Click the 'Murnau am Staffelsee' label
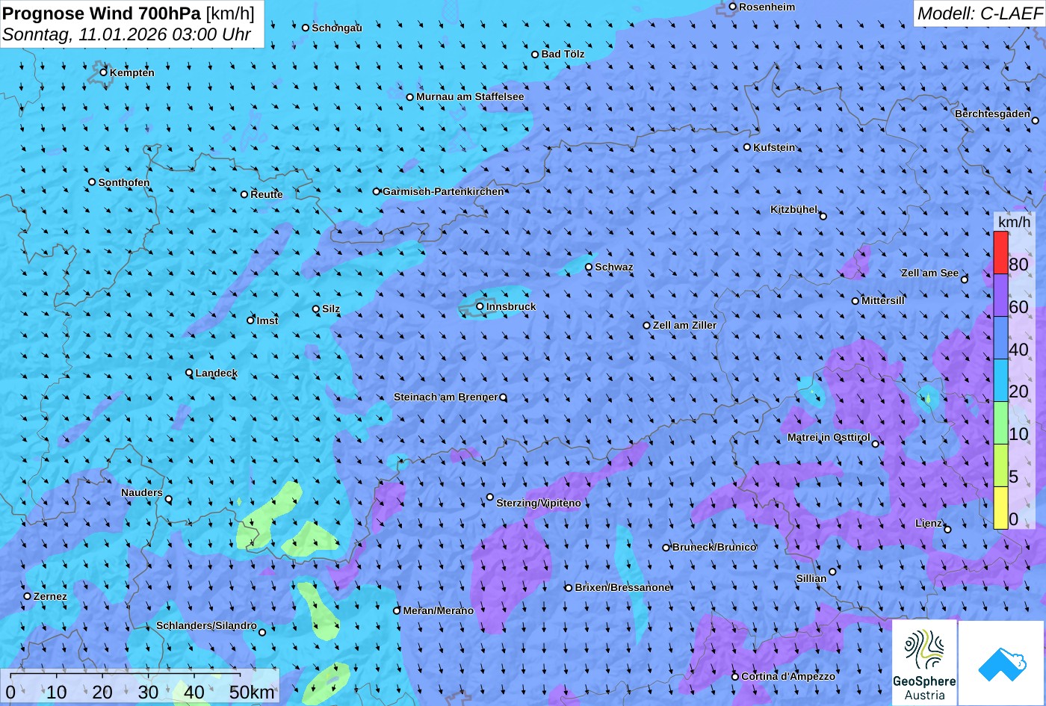Screen dimensions: 1046x706 point(470,96)
